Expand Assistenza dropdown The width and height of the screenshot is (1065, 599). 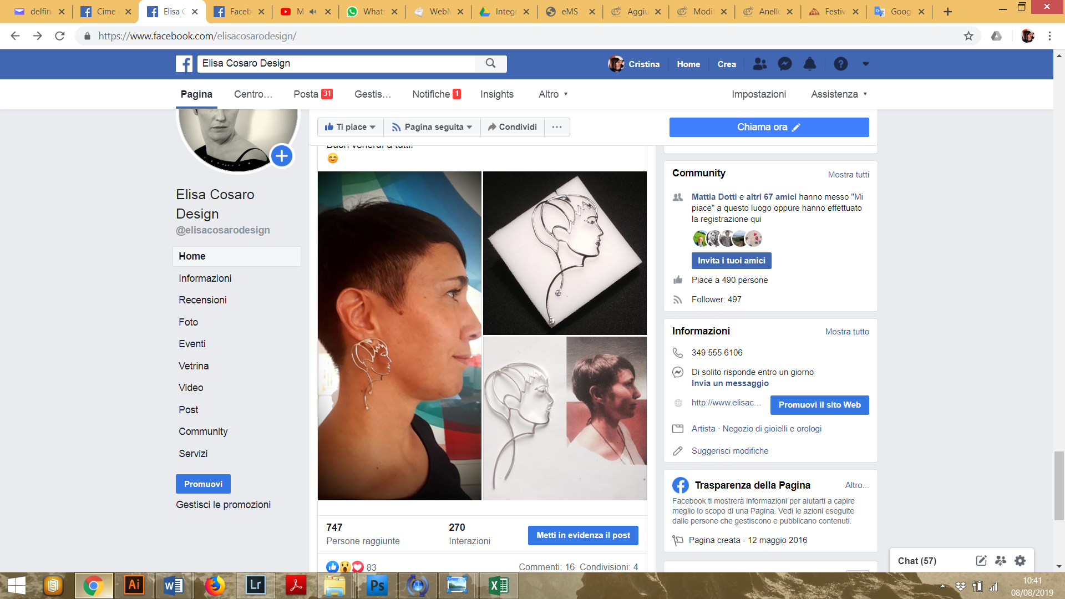[x=839, y=94]
